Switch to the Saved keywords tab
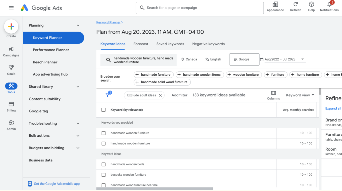The image size is (342, 191). coord(170,44)
